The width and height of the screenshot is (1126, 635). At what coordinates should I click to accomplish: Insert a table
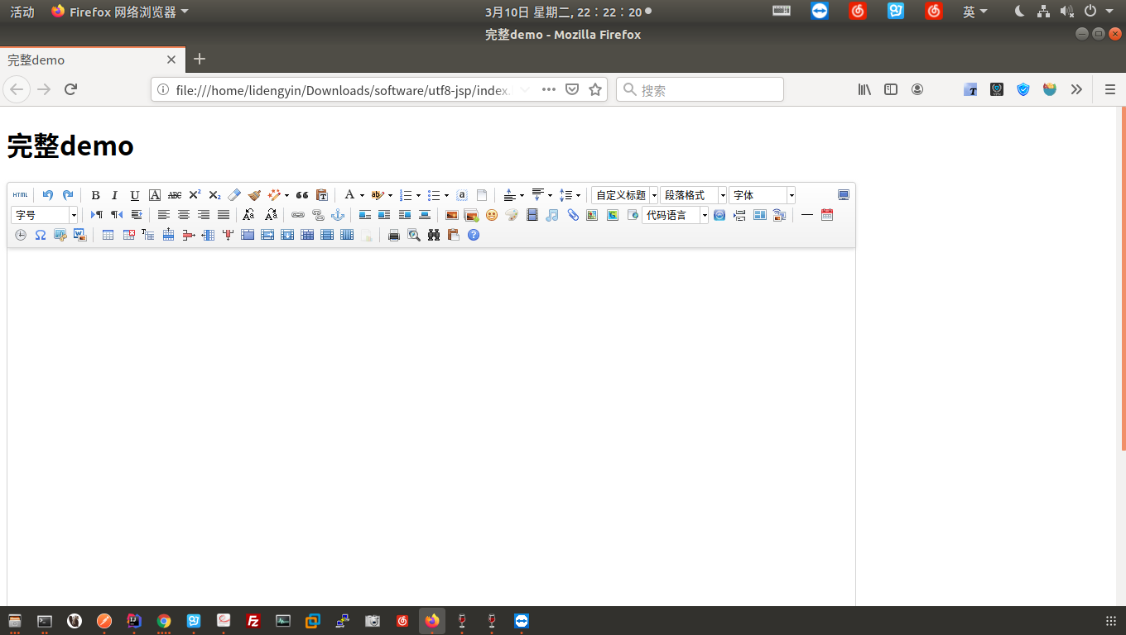pos(108,234)
